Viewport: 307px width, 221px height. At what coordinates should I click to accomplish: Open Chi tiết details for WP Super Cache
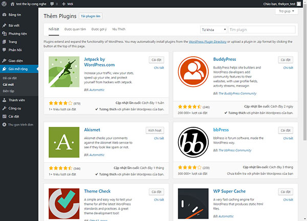[288, 200]
